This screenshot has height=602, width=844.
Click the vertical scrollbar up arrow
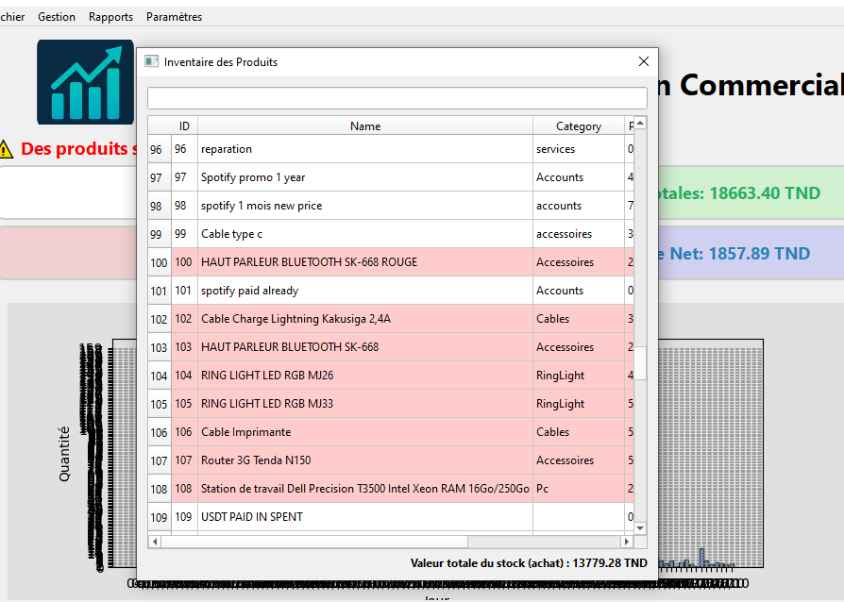[x=640, y=124]
